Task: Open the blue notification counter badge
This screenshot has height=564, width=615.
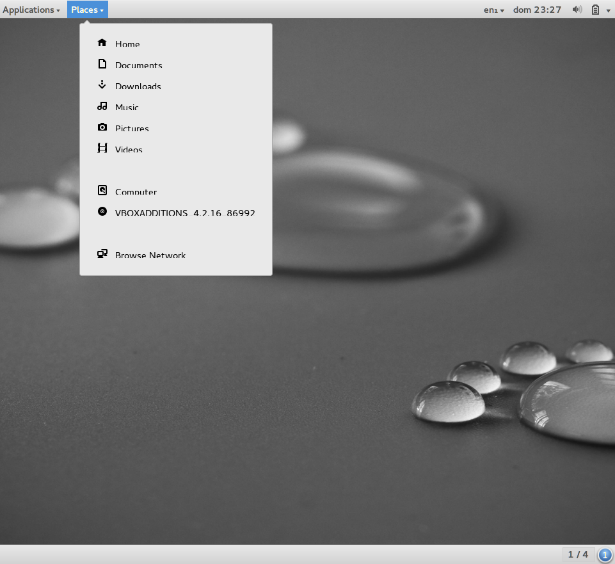Action: point(605,555)
